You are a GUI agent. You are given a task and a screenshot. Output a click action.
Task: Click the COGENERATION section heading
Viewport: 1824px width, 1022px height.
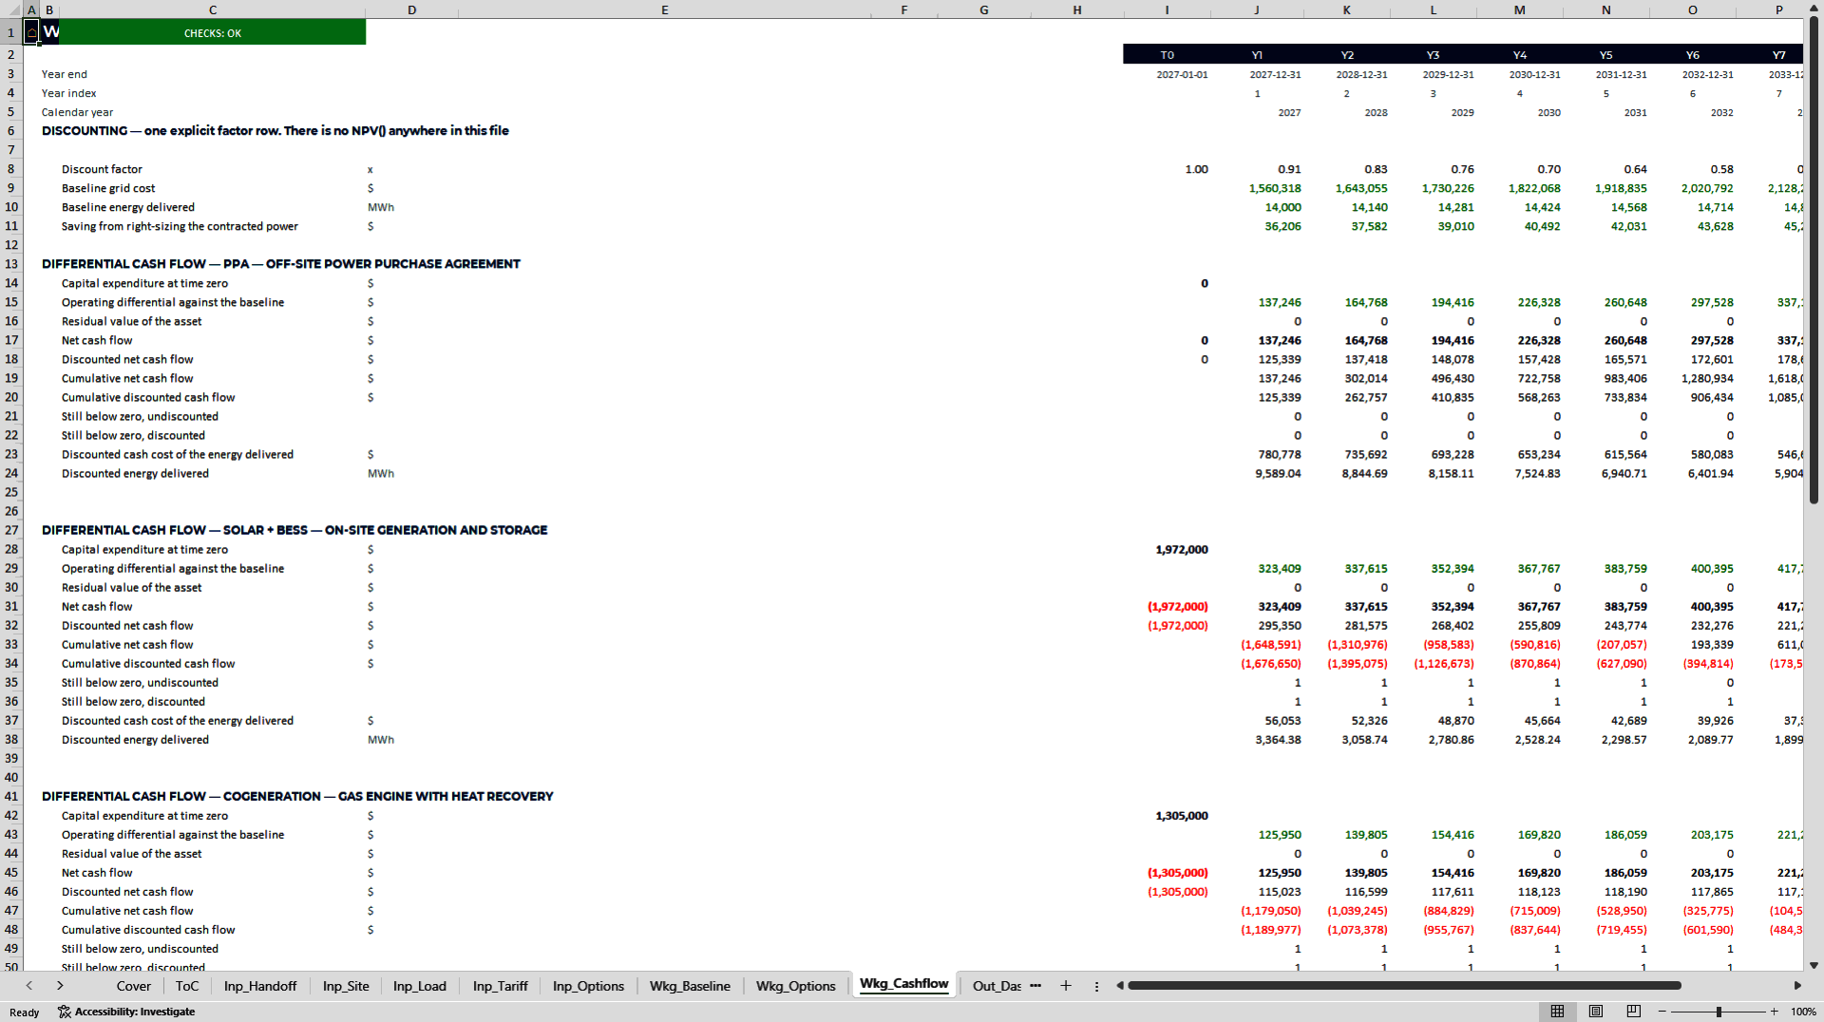[297, 796]
